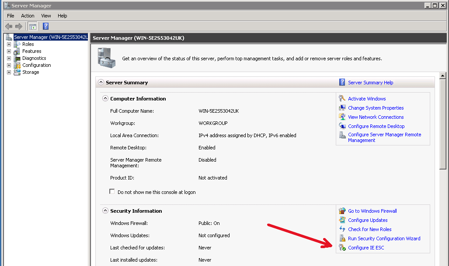Open the Server Summary Help link

pyautogui.click(x=370, y=83)
